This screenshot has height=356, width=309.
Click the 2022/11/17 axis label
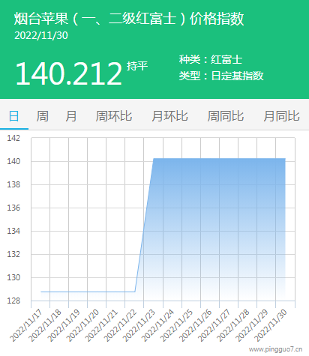click(26, 325)
